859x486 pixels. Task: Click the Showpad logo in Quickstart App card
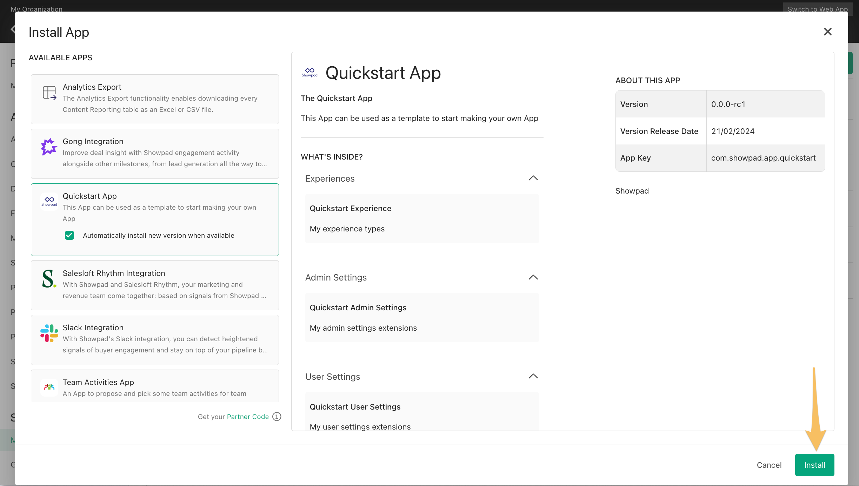point(49,202)
